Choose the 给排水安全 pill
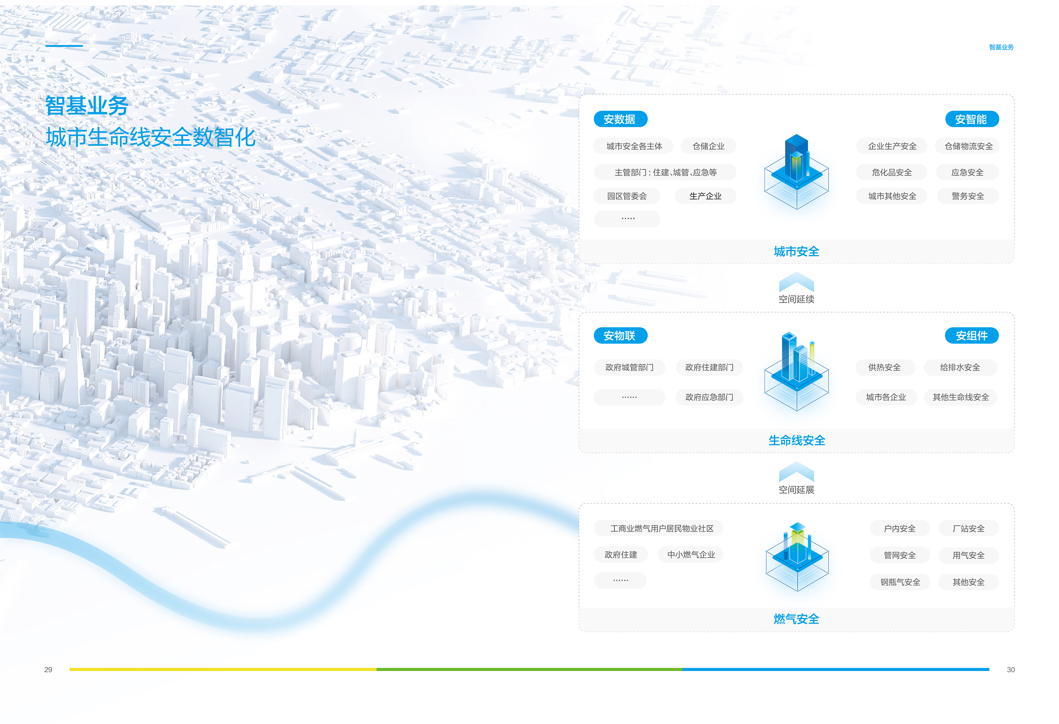This screenshot has height=724, width=1059. [x=960, y=367]
